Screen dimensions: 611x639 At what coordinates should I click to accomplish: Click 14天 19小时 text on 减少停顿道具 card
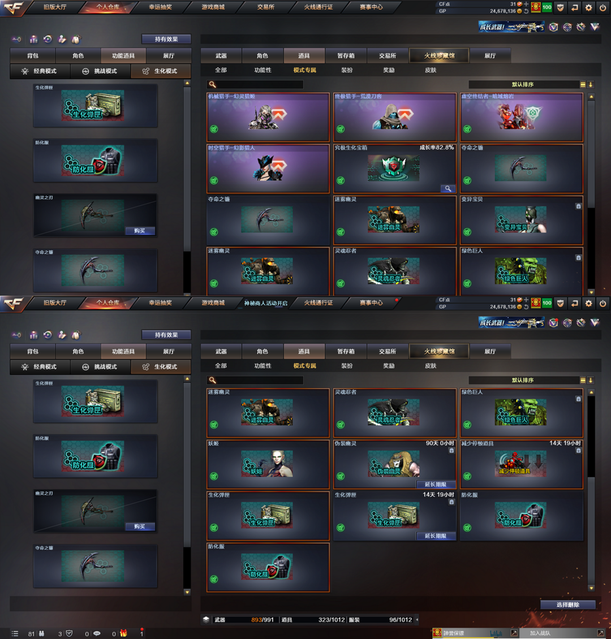pos(565,443)
